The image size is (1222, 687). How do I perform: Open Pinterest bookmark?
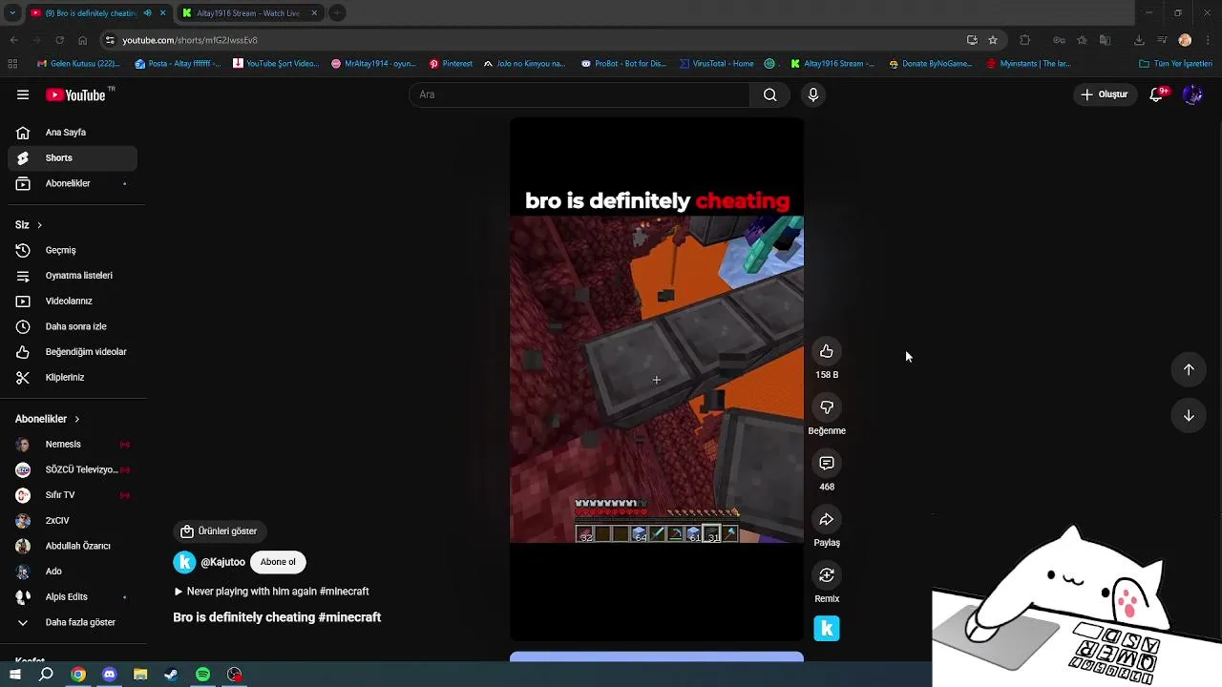451,64
